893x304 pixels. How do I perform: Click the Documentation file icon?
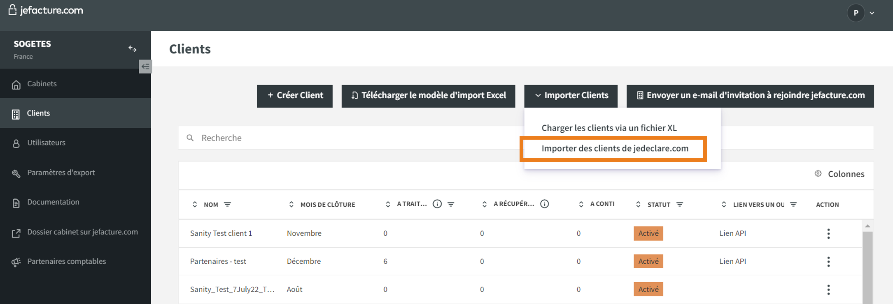coord(16,203)
